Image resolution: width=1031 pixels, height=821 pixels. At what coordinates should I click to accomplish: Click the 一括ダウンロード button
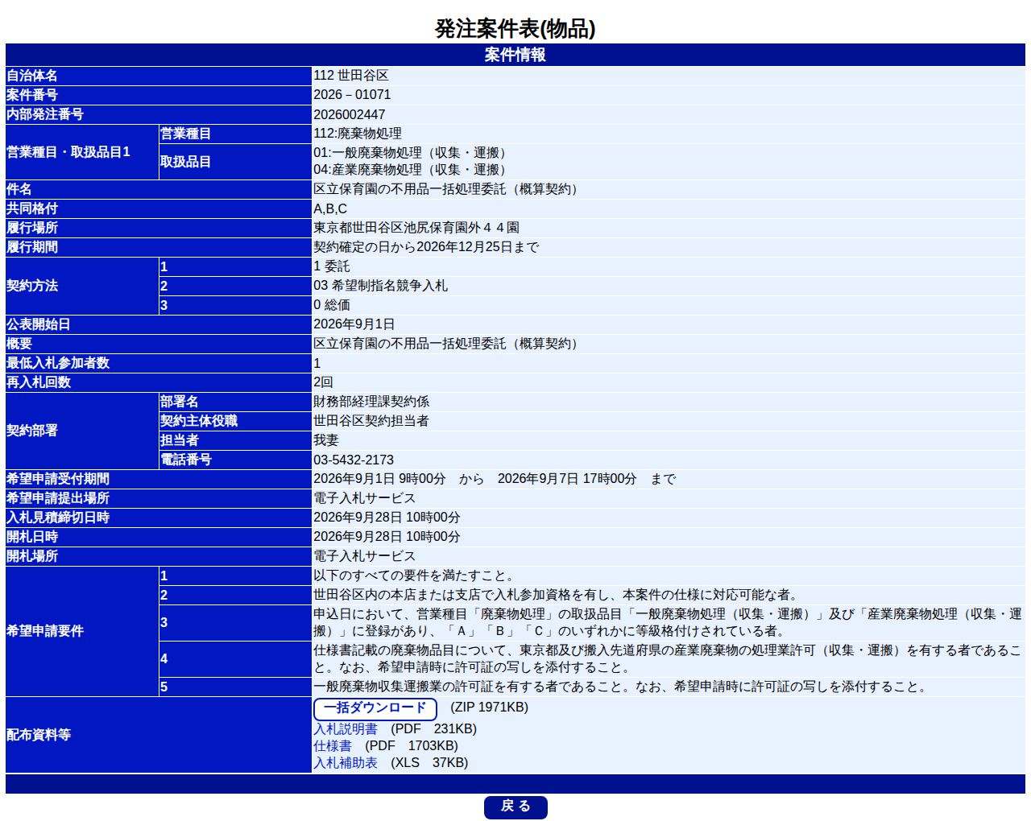[375, 708]
